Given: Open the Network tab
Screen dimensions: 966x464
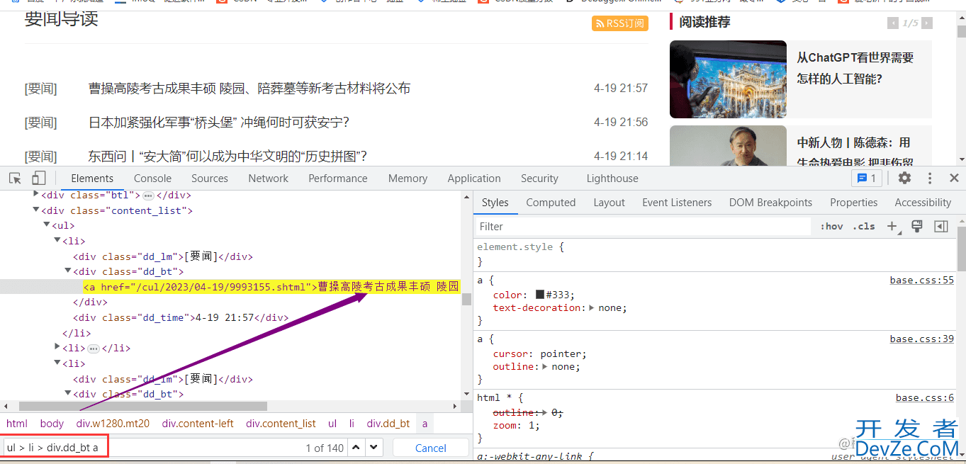Looking at the screenshot, I should point(269,179).
